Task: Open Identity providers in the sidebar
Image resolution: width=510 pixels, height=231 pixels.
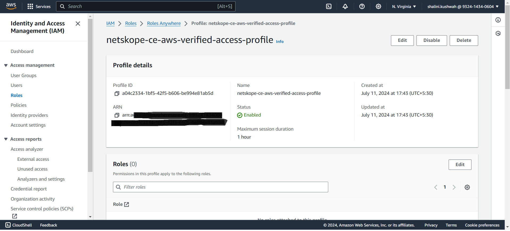Action: coord(29,115)
